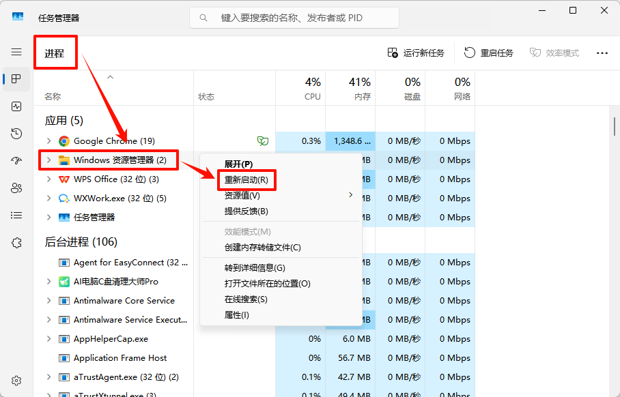The width and height of the screenshot is (620, 397).
Task: Expand the WPS Office process group
Action: tap(48, 179)
